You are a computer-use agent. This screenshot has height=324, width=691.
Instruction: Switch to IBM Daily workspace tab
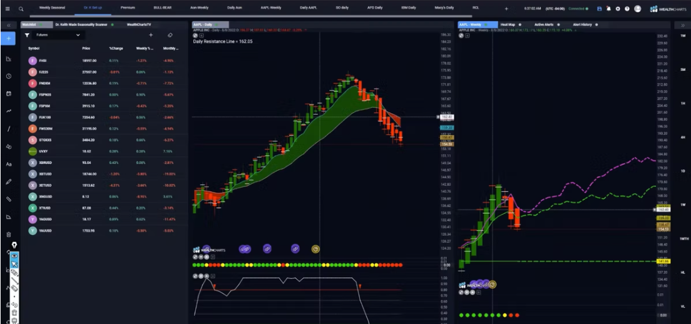click(409, 8)
